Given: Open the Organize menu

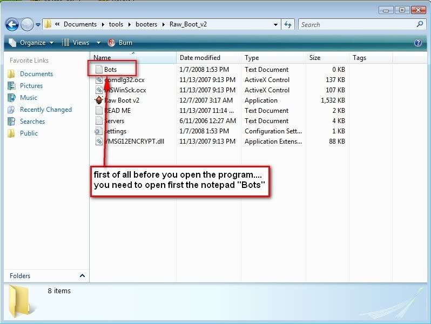Looking at the screenshot, I should click(31, 43).
